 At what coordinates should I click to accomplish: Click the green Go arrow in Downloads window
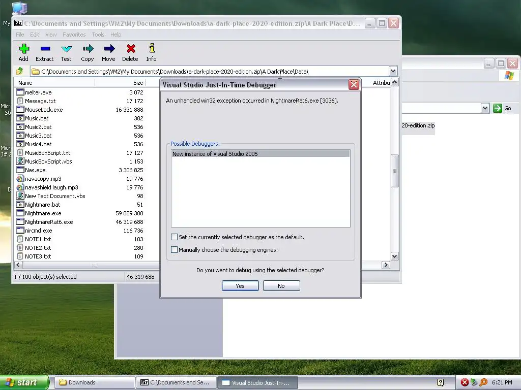tap(498, 108)
